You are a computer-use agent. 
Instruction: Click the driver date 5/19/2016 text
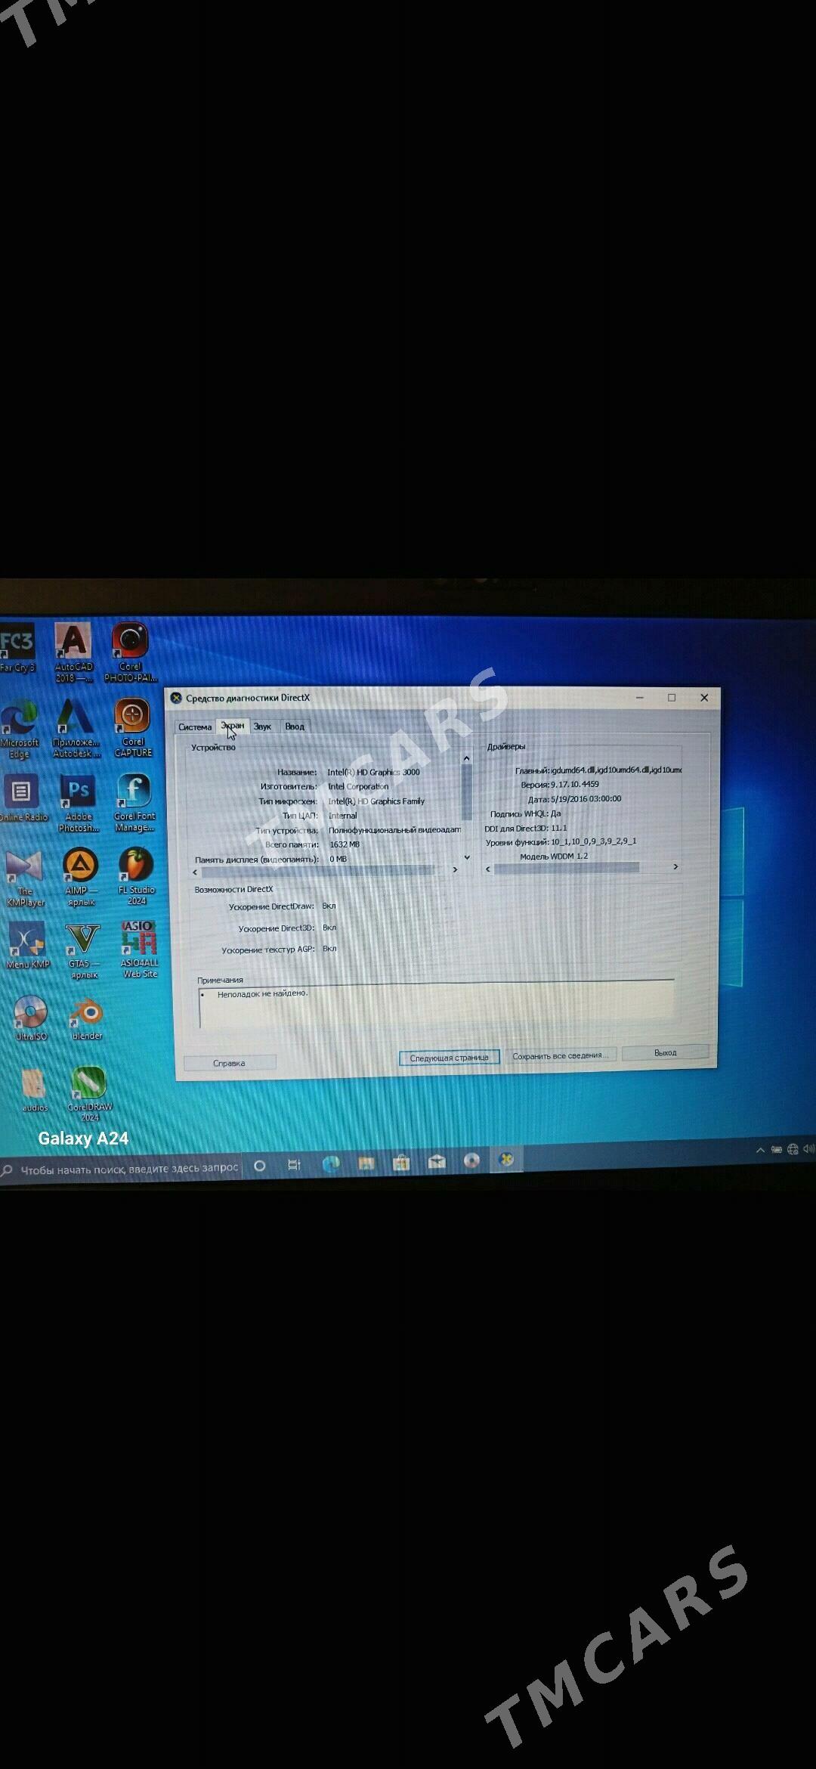(x=586, y=799)
